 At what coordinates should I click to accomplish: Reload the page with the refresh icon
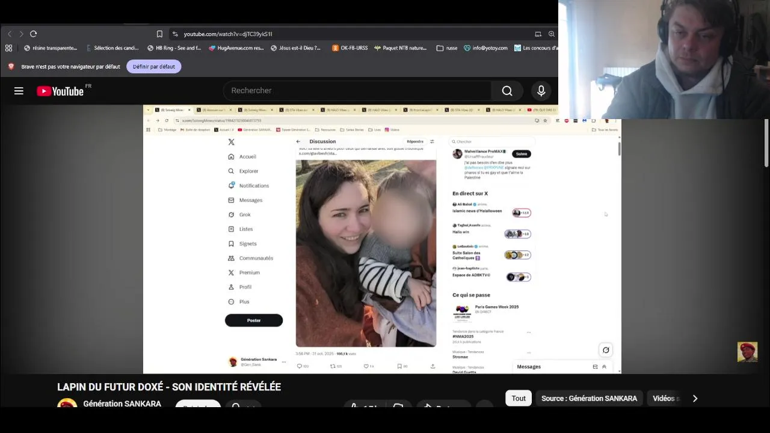click(x=34, y=34)
